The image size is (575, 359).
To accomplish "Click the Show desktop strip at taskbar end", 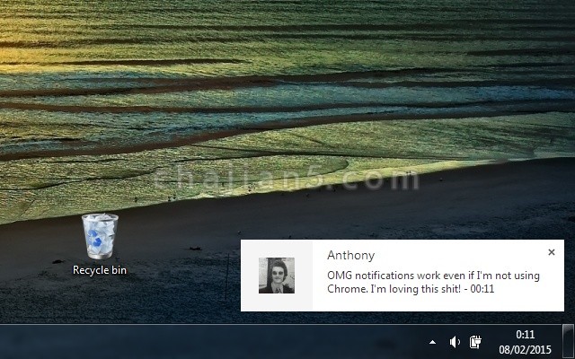I will click(x=568, y=341).
